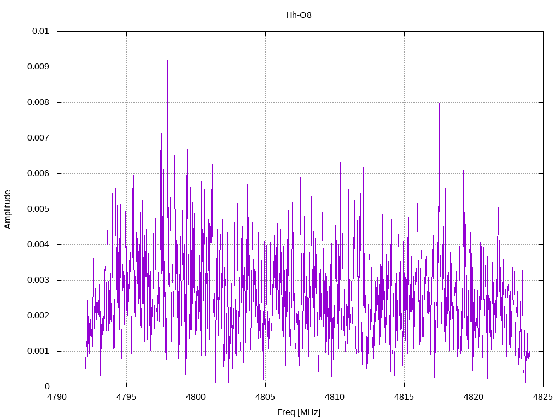Click the 4805 x-axis tick label
Image resolution: width=560 pixels, height=420 pixels.
click(265, 397)
